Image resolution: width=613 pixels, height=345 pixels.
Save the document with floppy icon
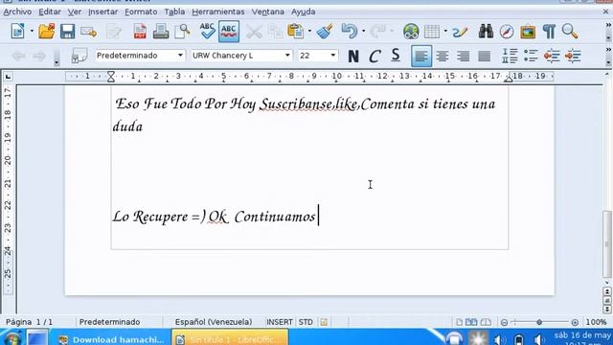(67, 32)
